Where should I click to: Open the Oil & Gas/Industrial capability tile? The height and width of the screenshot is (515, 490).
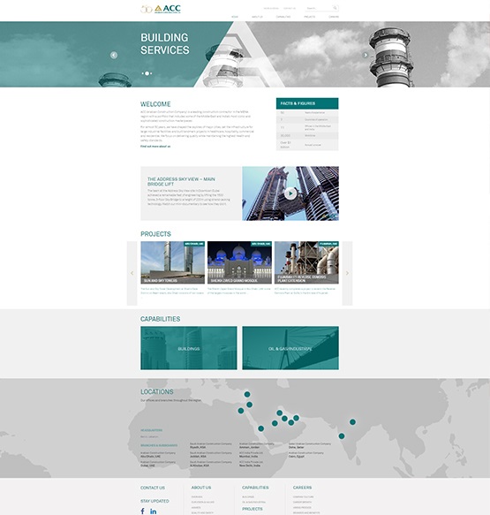(290, 348)
